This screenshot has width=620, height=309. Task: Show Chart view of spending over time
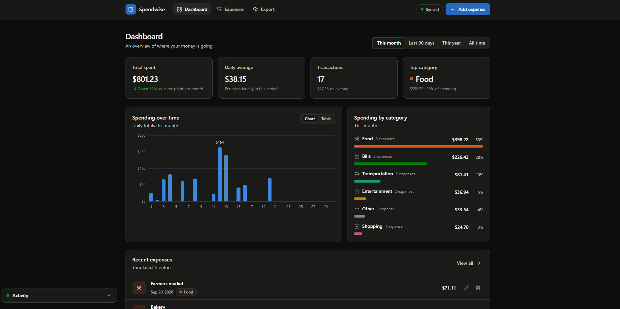[310, 119]
